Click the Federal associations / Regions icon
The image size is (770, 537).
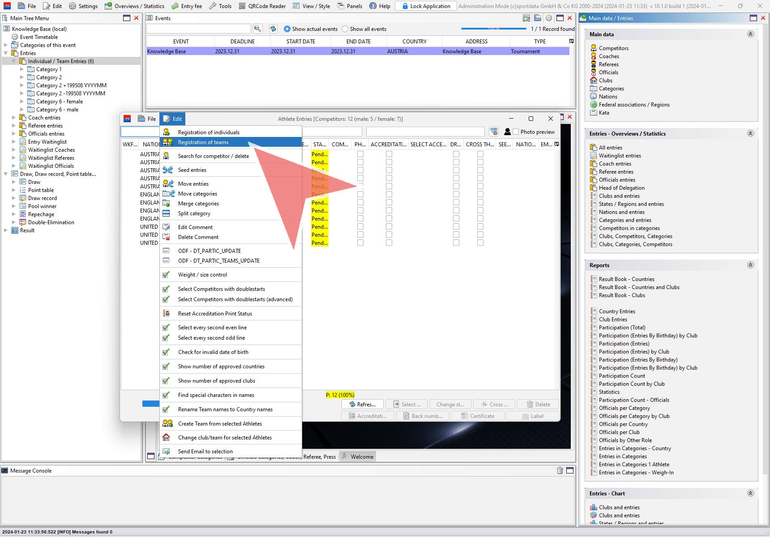pos(594,105)
